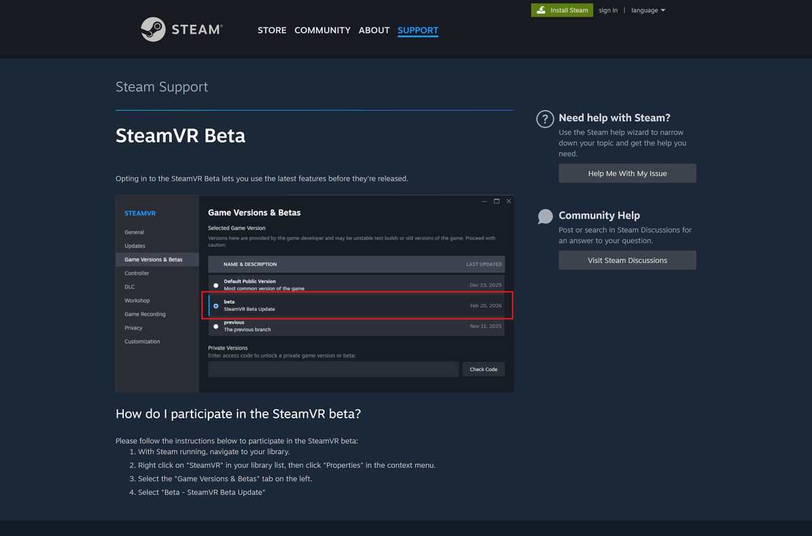812x536 pixels.
Task: Go to the ABOUT page
Action: pos(374,30)
